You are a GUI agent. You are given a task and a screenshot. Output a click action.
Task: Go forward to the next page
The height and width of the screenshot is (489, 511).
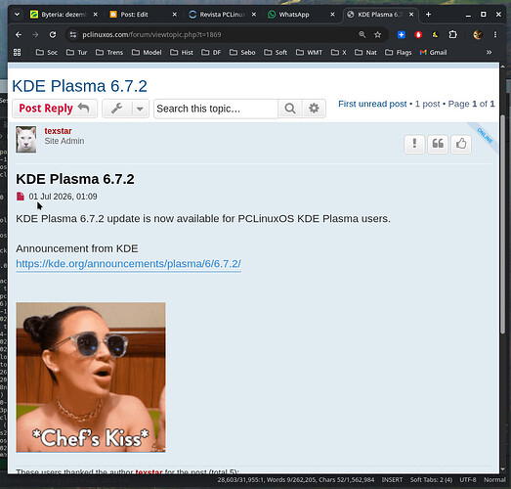point(35,34)
